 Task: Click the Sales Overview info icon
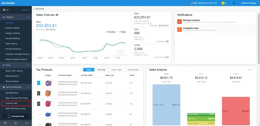tap(57, 15)
